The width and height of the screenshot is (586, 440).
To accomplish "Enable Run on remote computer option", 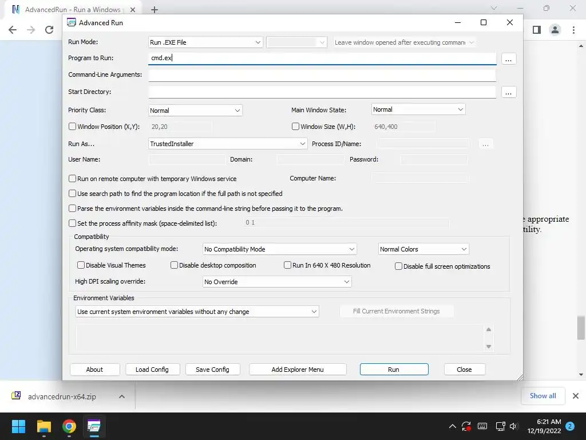I will 73,179.
